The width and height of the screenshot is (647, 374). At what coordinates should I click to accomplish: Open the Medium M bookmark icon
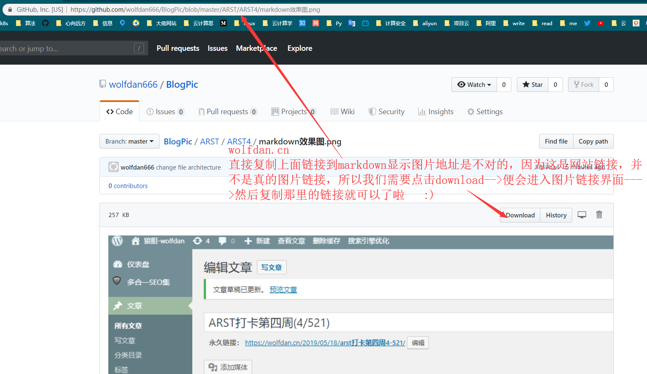(223, 23)
